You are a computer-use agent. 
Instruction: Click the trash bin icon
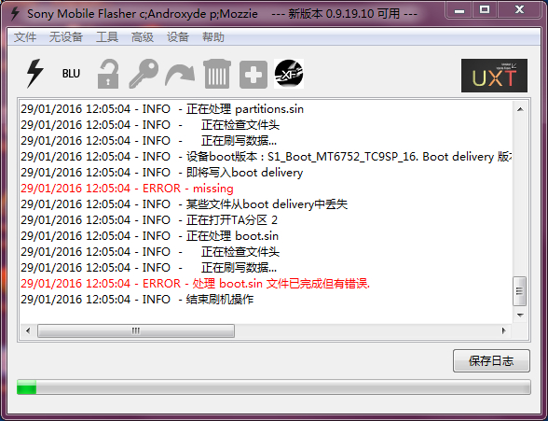[217, 74]
